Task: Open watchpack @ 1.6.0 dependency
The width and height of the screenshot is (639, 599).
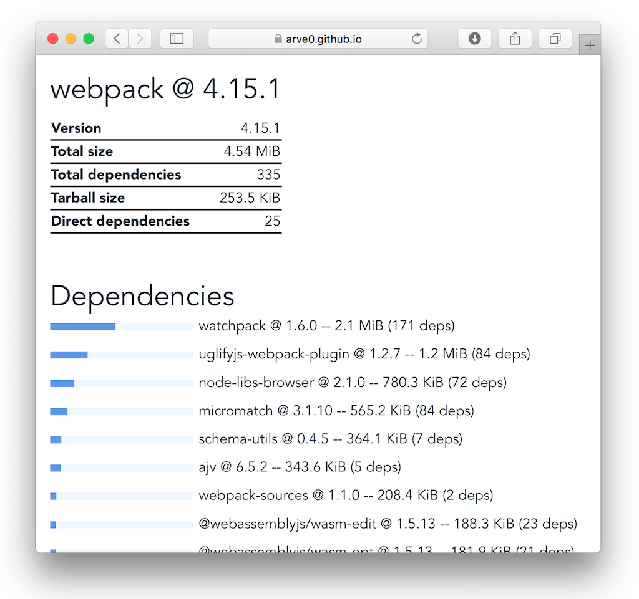Action: (326, 326)
